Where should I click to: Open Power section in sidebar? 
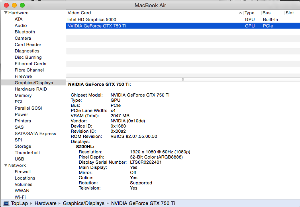point(21,114)
